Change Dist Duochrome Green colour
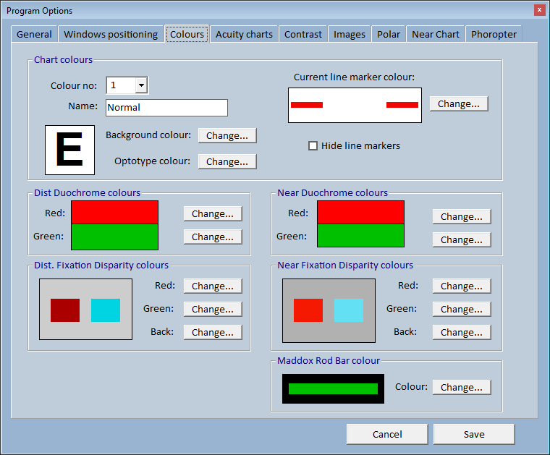The height and width of the screenshot is (455, 550). pyautogui.click(x=213, y=237)
